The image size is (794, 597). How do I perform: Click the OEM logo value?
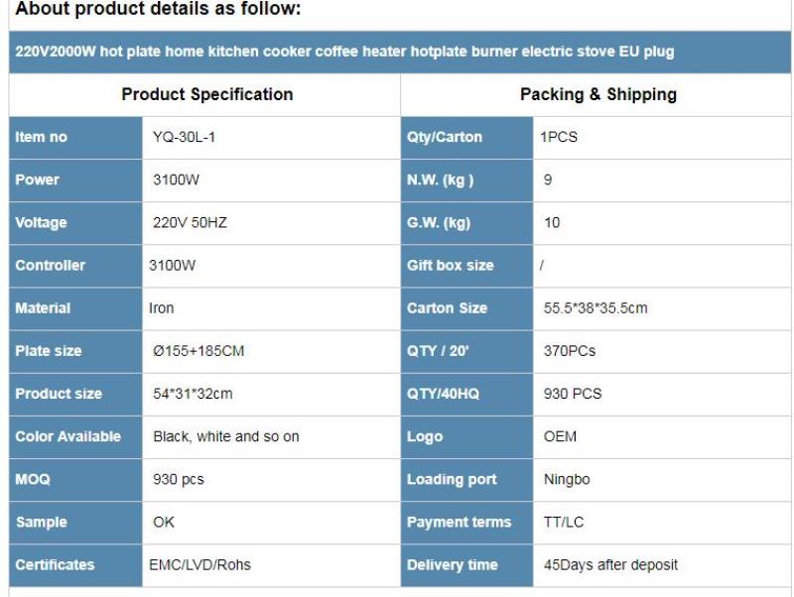(560, 436)
